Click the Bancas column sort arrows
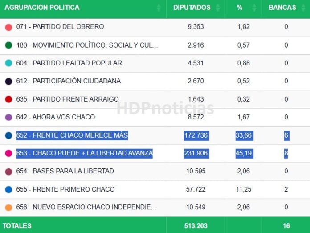Viewport: 310px width, 233px height. click(303, 8)
